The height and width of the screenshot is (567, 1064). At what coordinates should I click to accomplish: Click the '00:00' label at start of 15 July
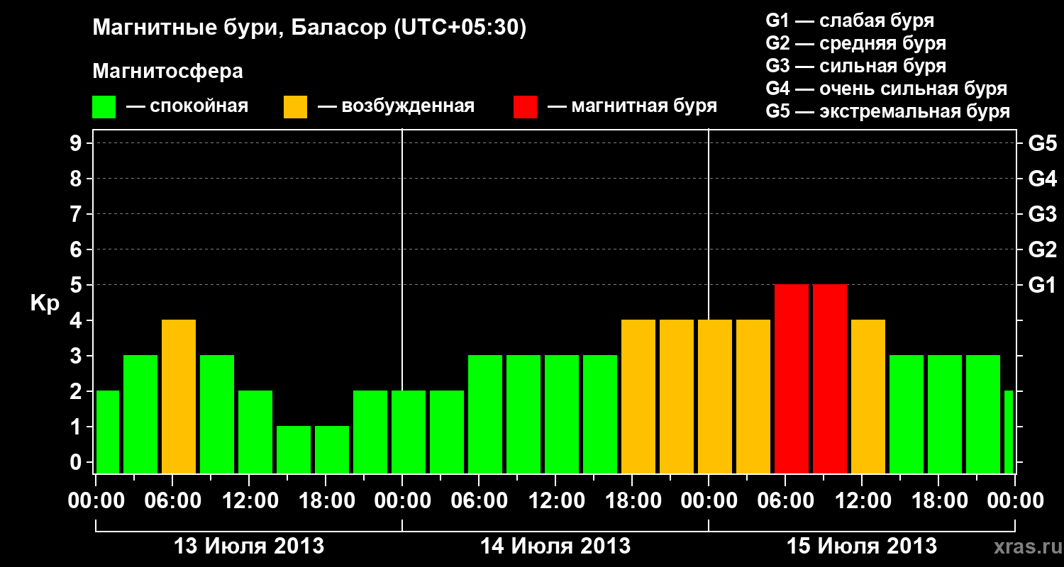click(709, 501)
